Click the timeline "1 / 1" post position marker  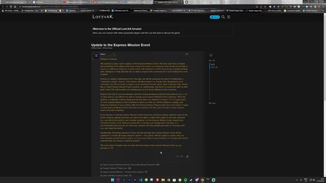coord(213,65)
